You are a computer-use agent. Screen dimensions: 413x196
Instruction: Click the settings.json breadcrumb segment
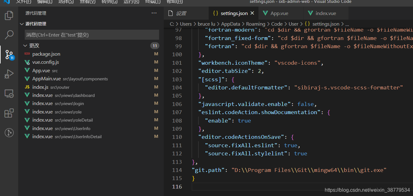(326, 24)
